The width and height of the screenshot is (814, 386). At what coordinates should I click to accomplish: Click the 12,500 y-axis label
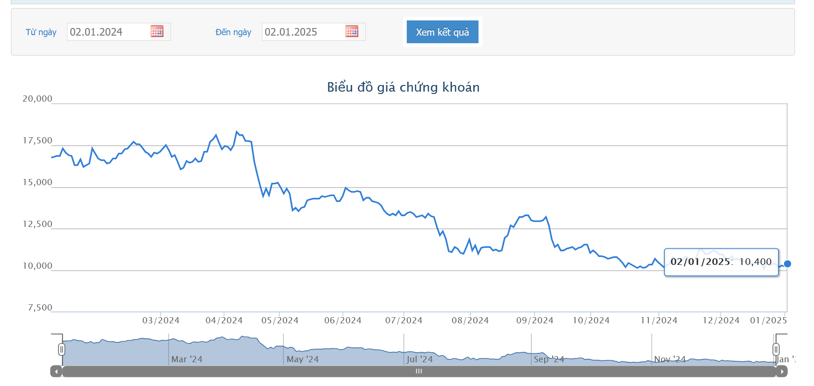pyautogui.click(x=38, y=224)
